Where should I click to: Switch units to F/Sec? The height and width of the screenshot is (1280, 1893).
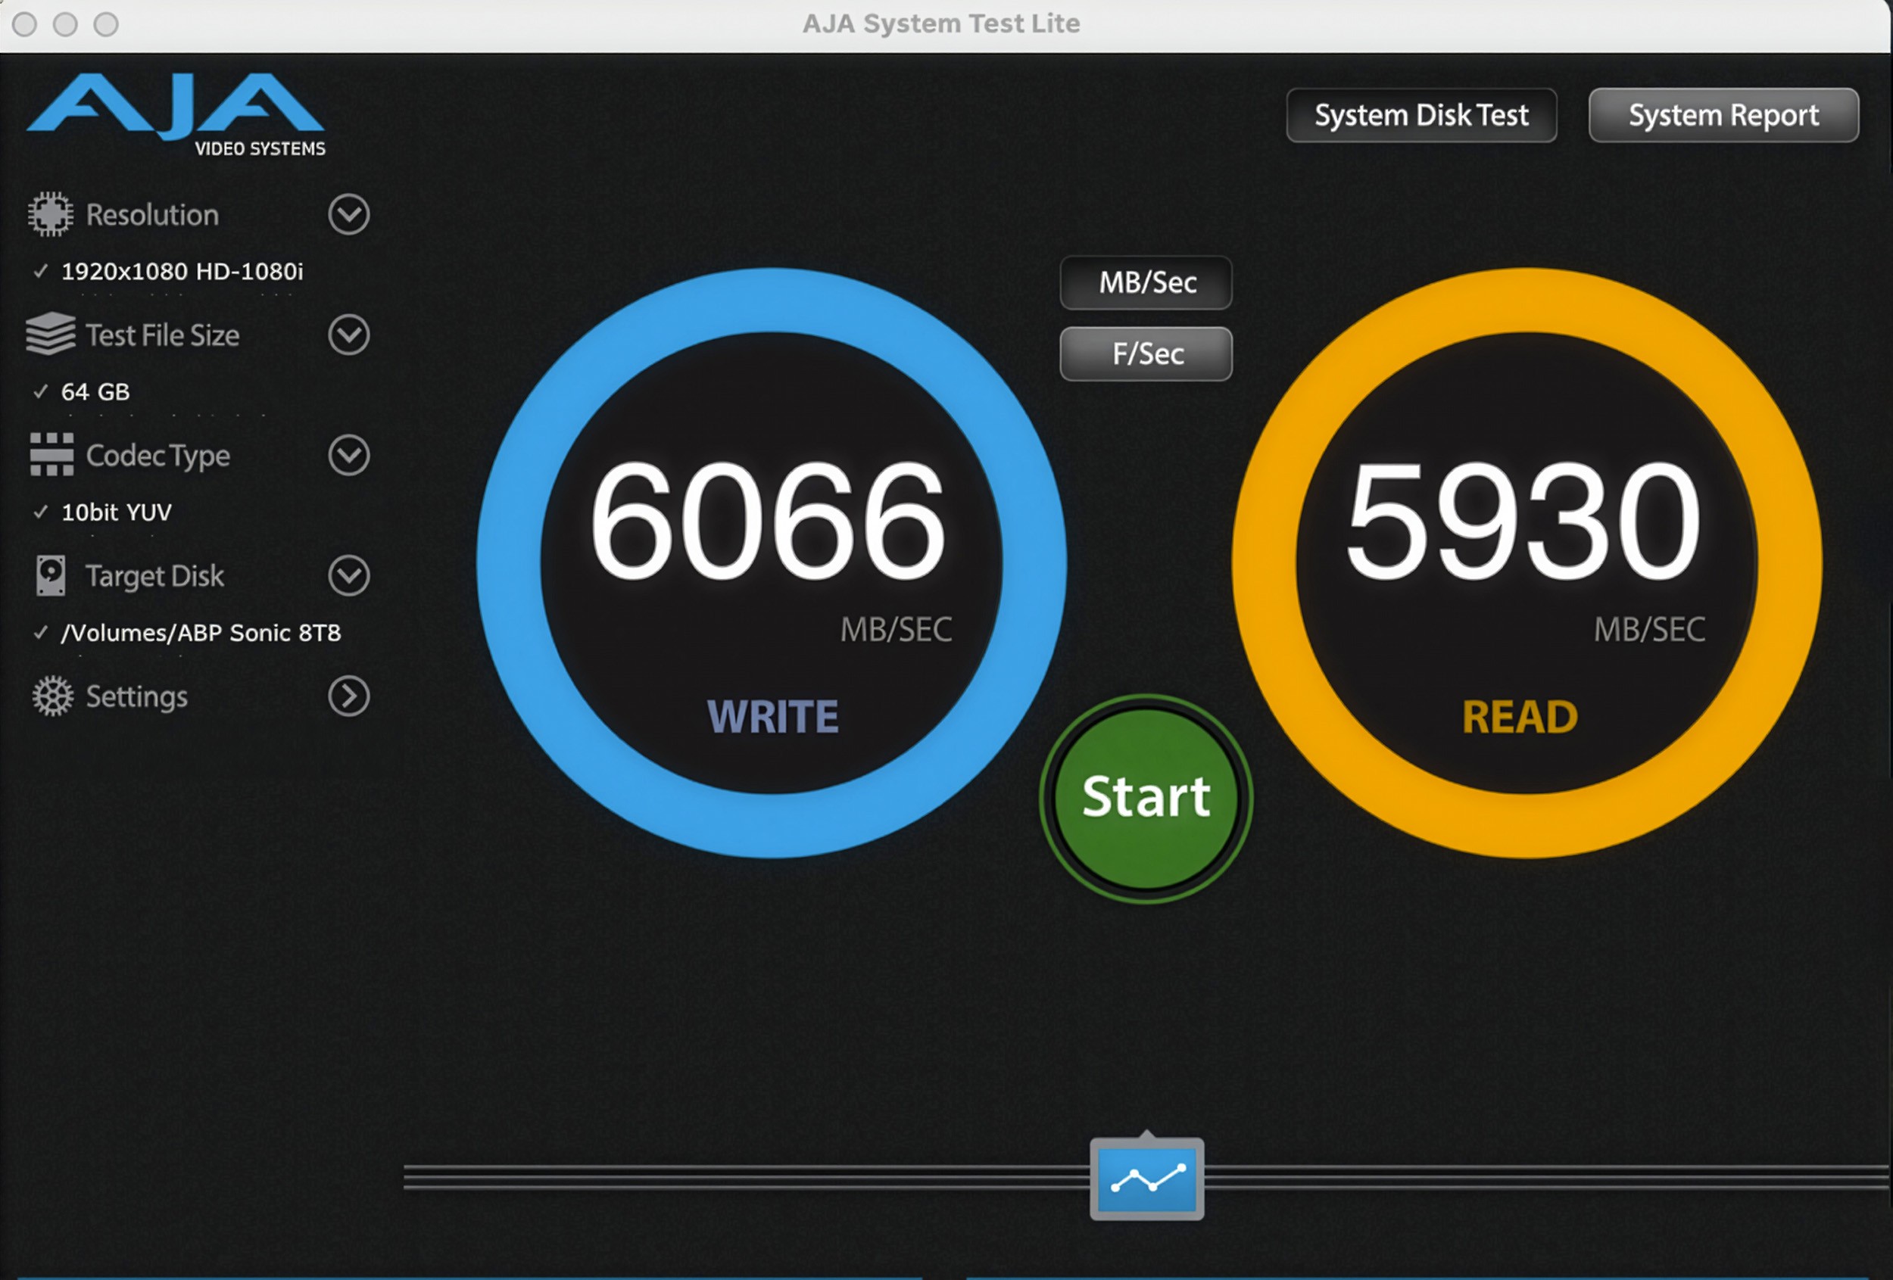1146,354
